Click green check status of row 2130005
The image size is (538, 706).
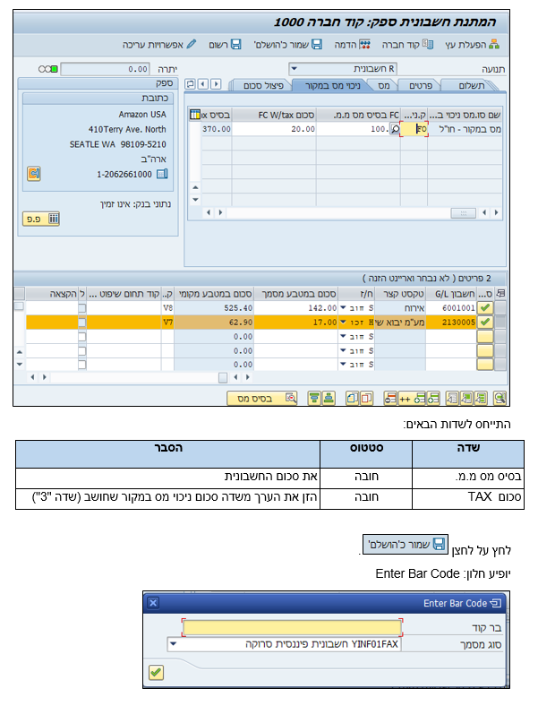485,322
